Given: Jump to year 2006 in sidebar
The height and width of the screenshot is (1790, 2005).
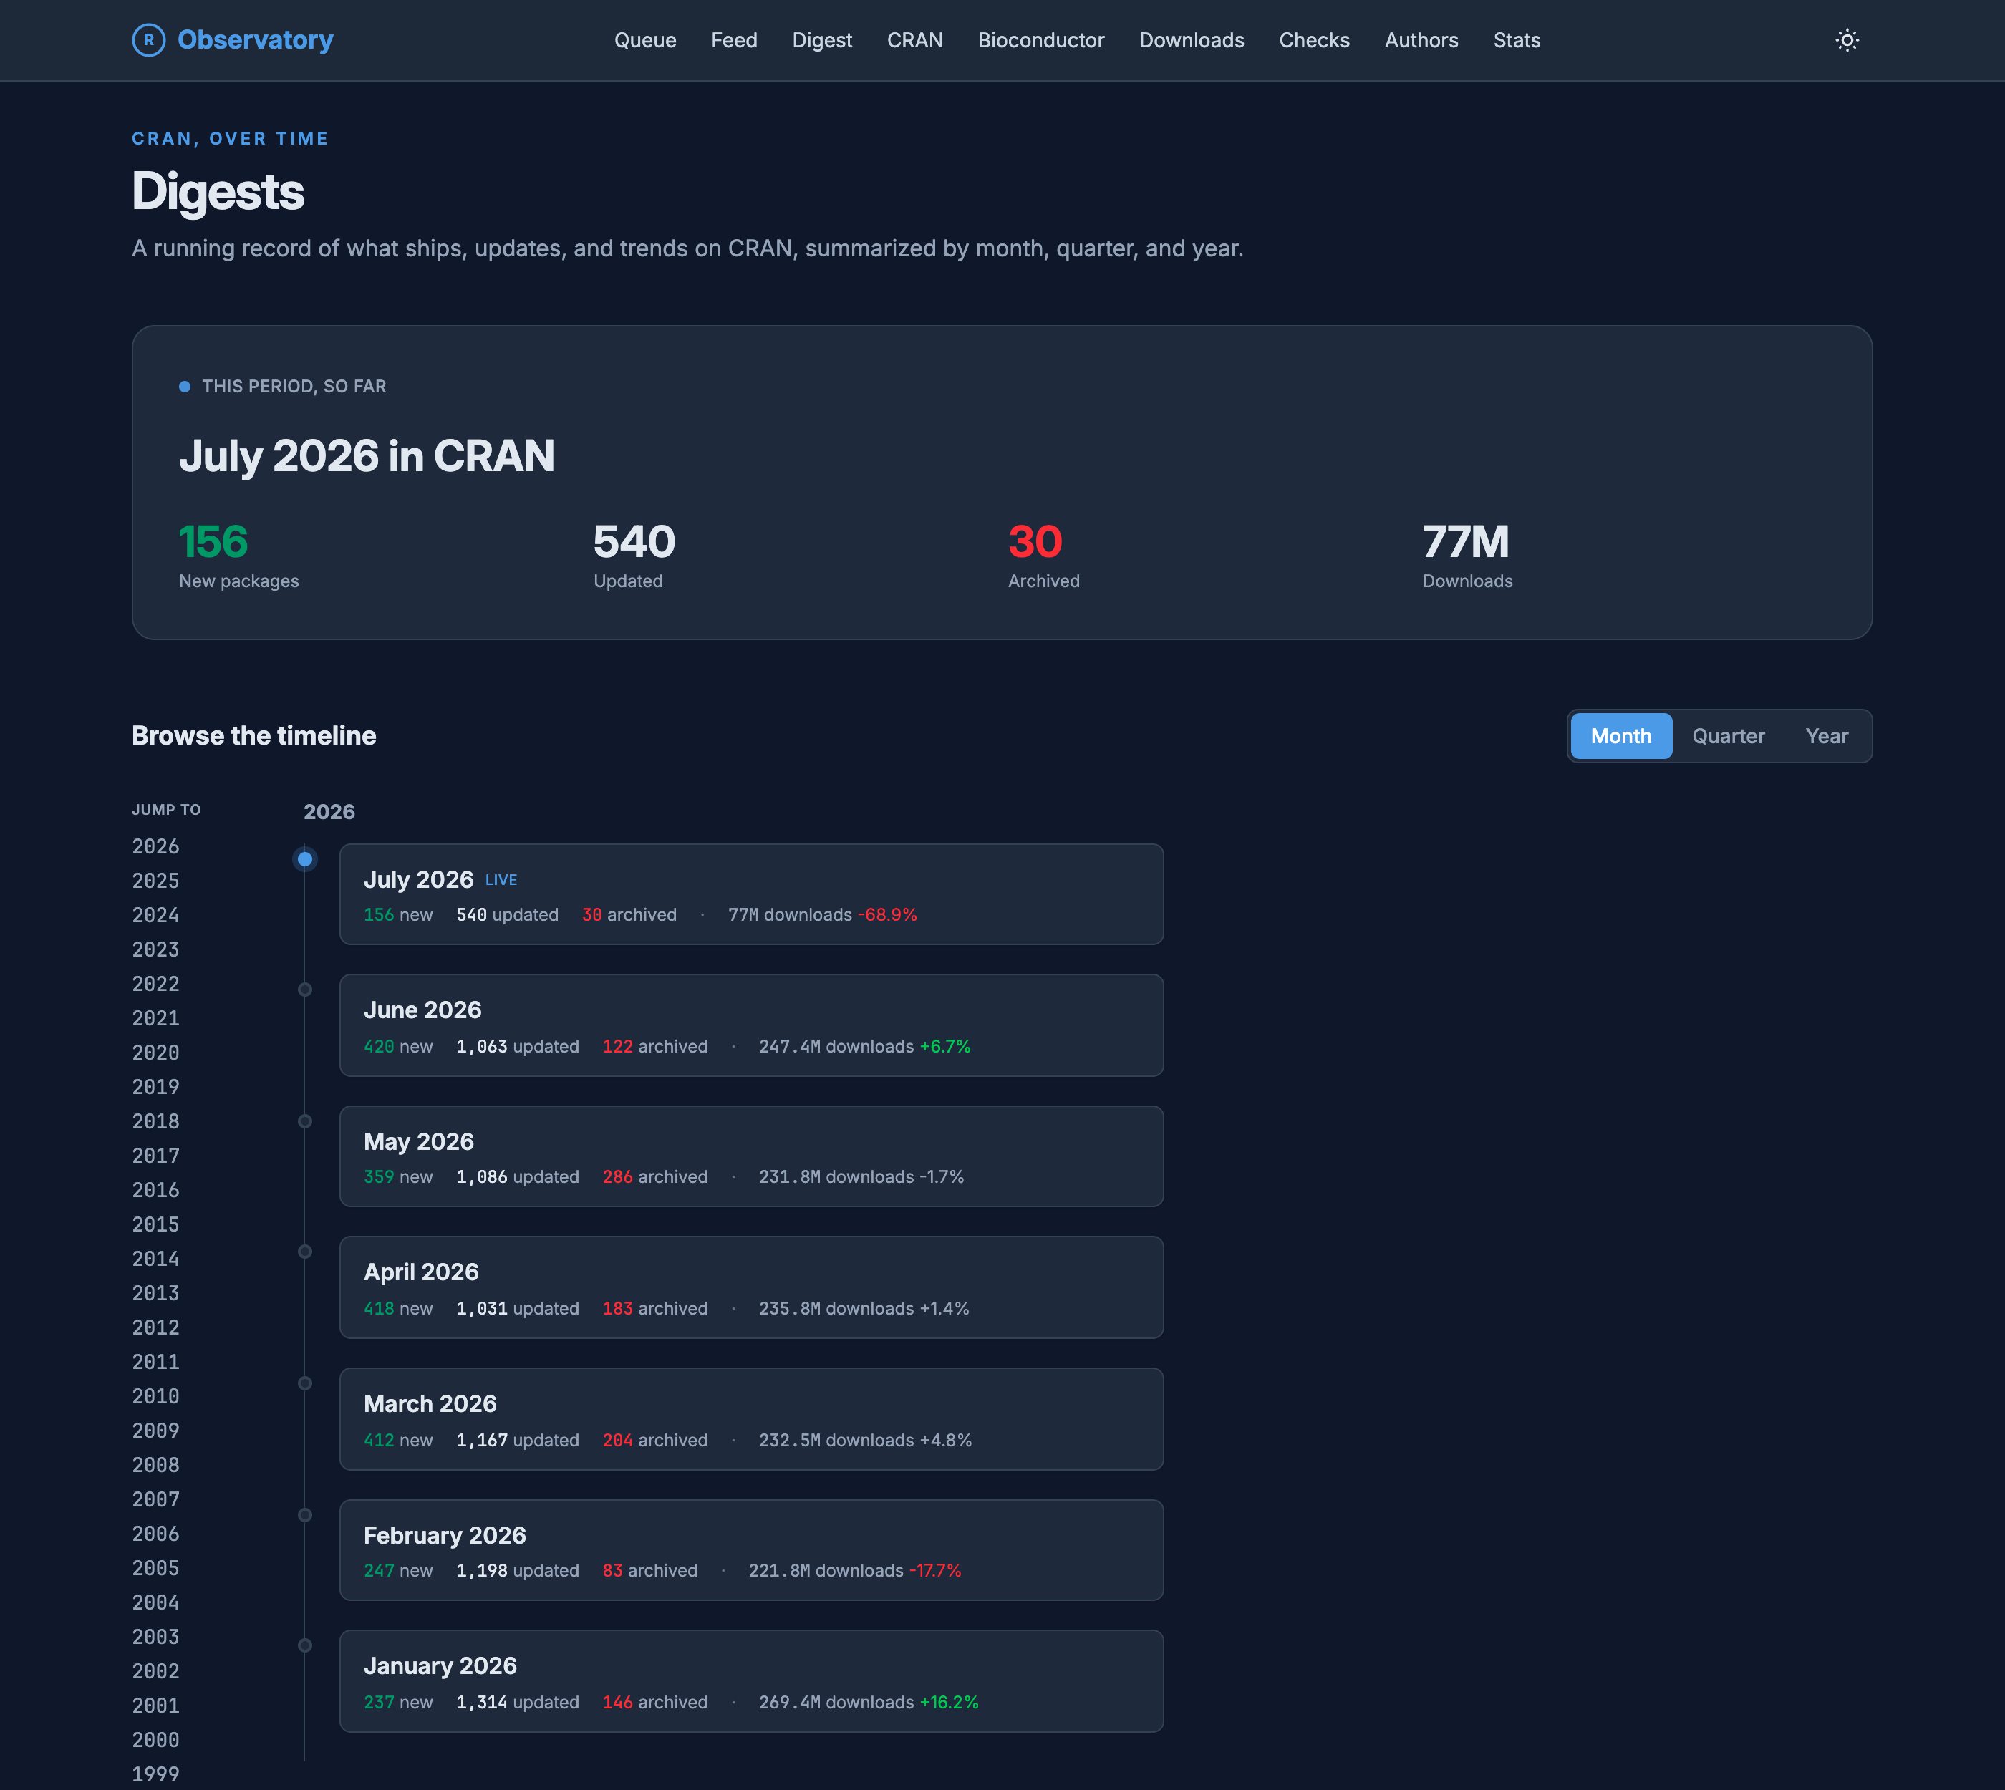Looking at the screenshot, I should (x=155, y=1535).
